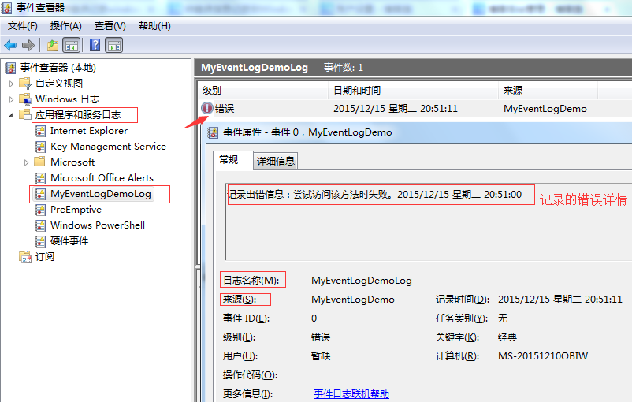Click the Microsoft folder icon
Screen dimensions: 632x402
click(39, 162)
